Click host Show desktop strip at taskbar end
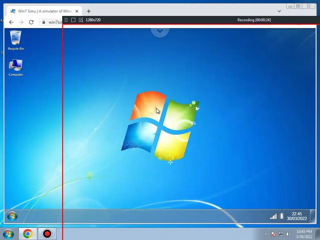 [x=318, y=234]
